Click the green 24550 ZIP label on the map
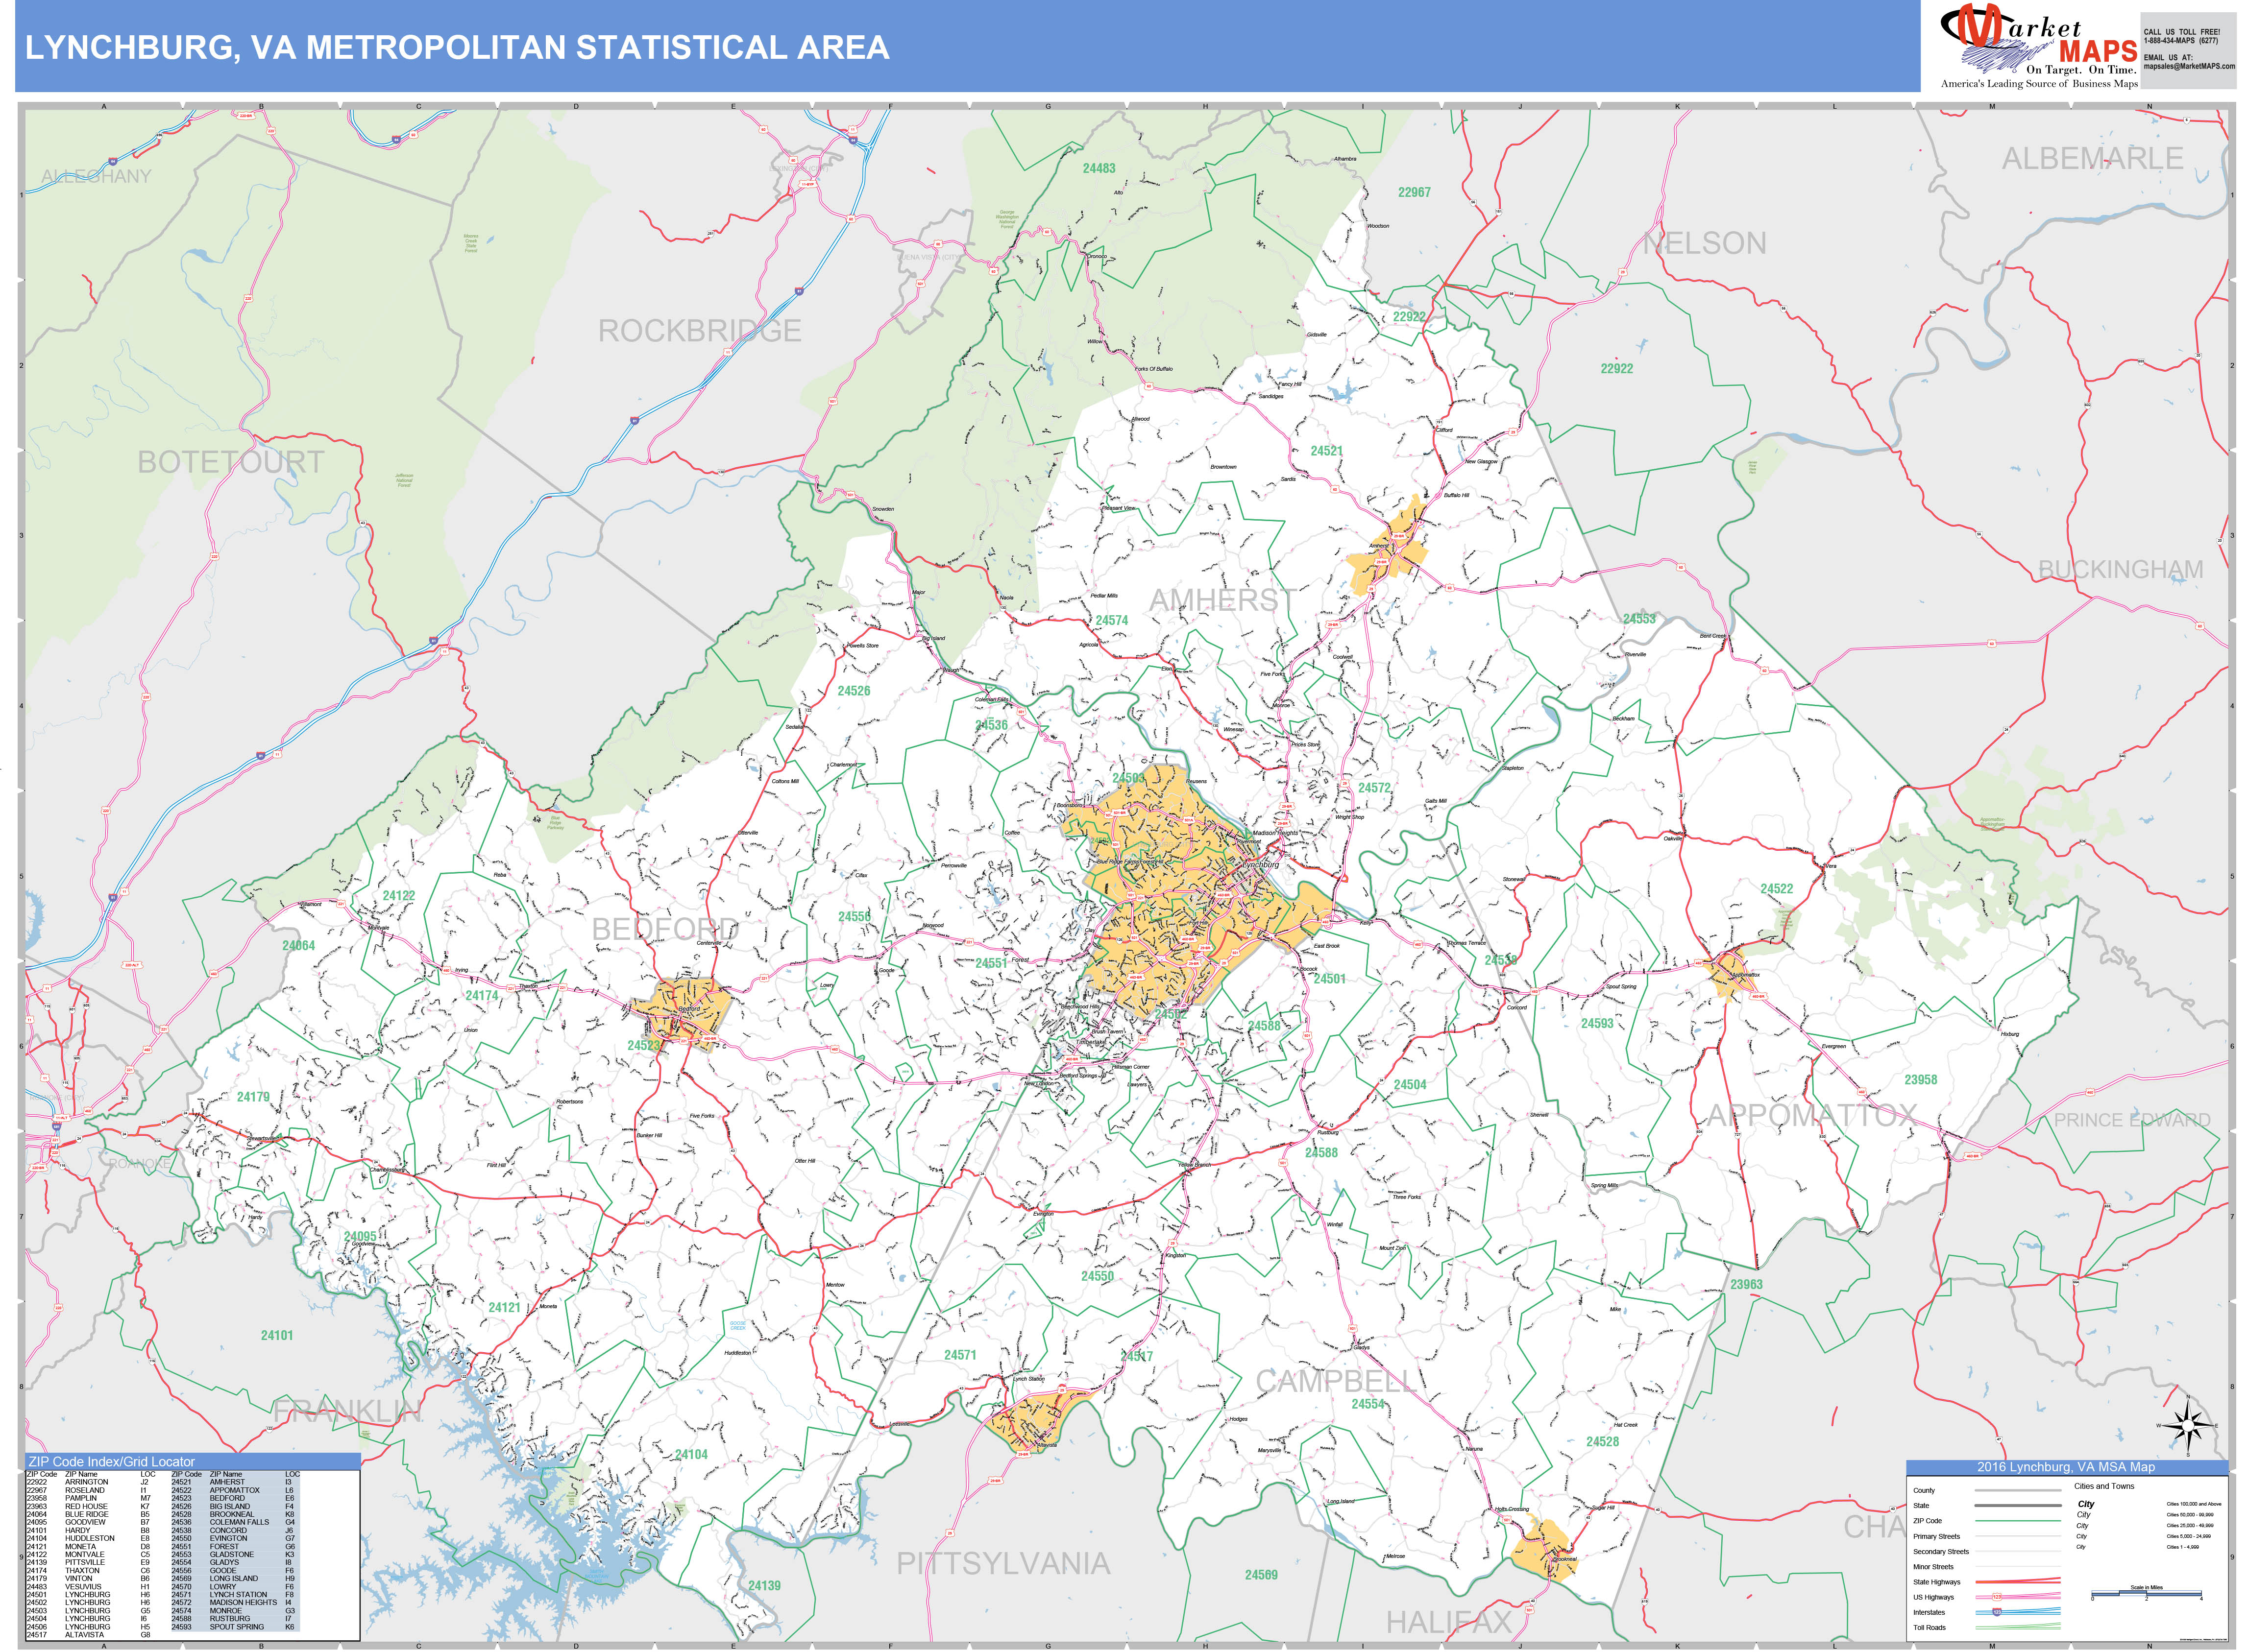This screenshot has height=1652, width=2247. [x=1097, y=1276]
